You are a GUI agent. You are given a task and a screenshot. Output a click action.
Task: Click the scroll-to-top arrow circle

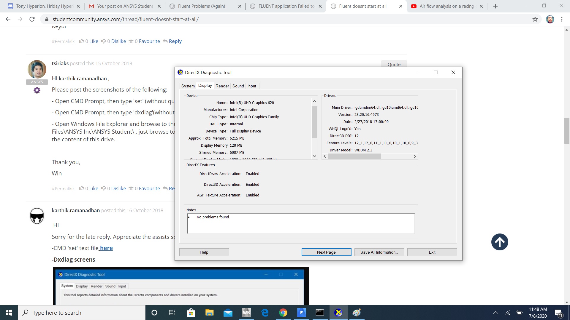(500, 242)
